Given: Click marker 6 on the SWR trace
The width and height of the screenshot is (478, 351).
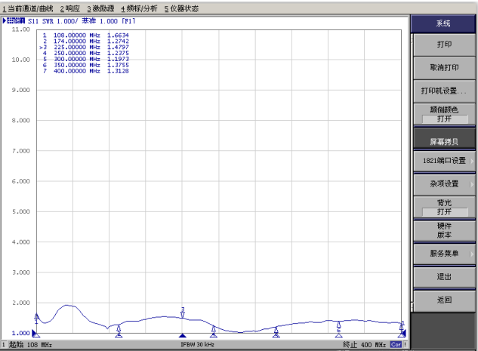Looking at the screenshot, I should point(339,328).
